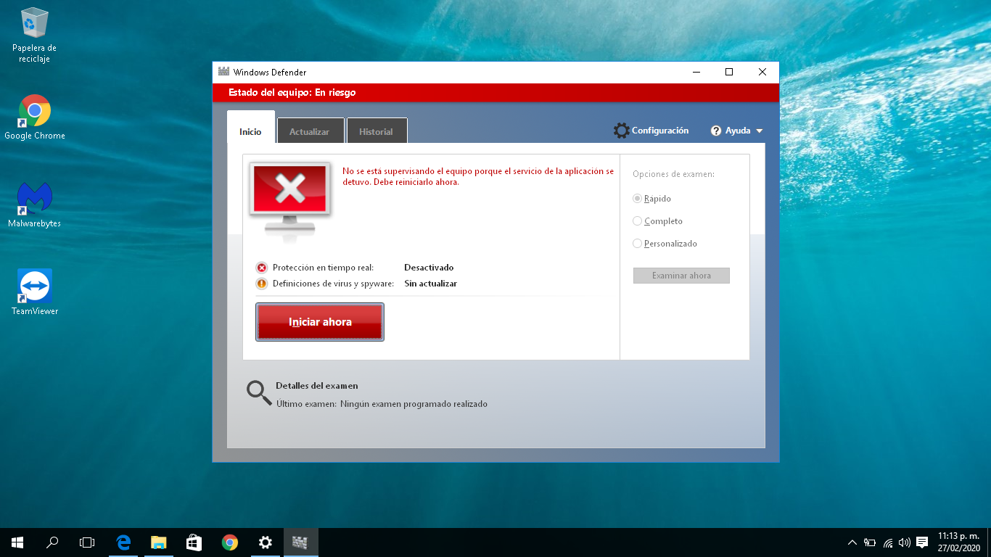Click the Sin actualizar status text

tap(431, 284)
